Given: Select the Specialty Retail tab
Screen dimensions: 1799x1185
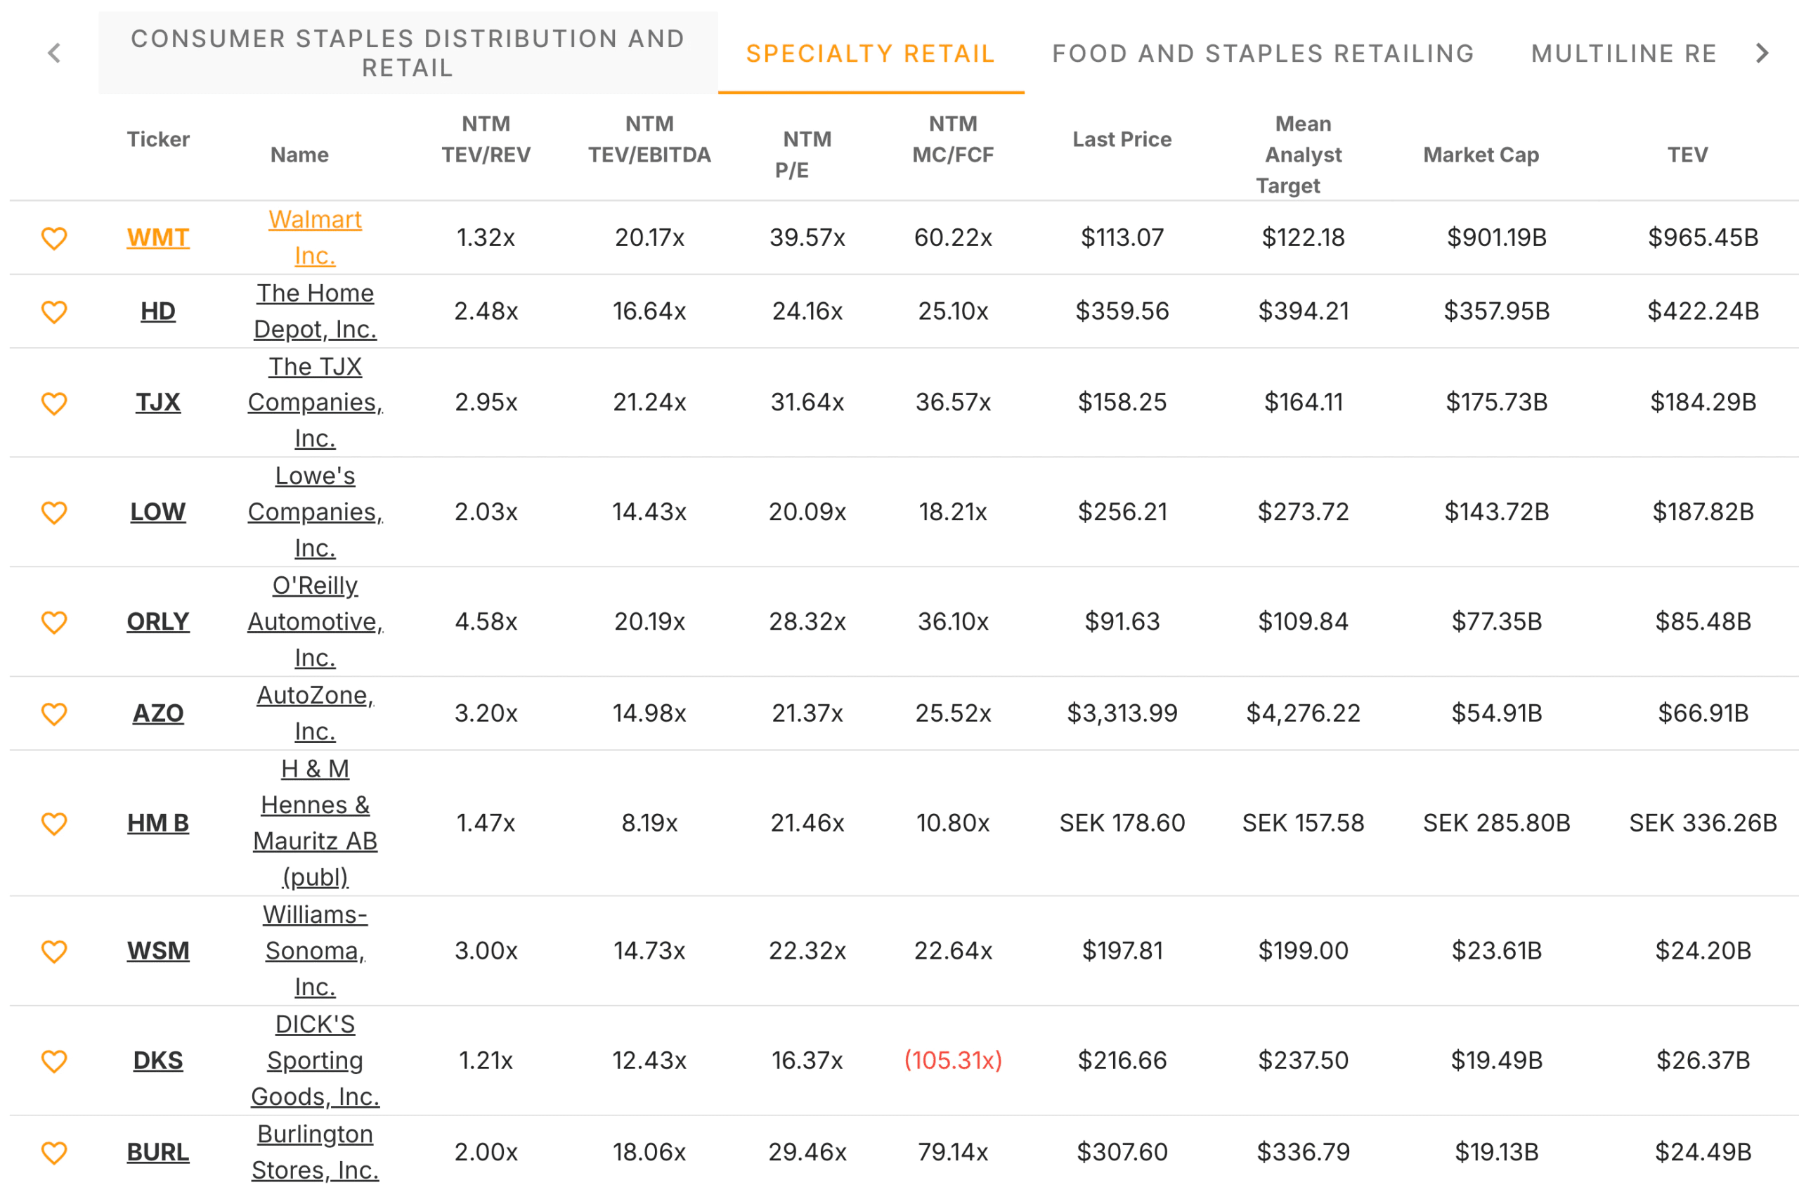Looking at the screenshot, I should (x=870, y=53).
